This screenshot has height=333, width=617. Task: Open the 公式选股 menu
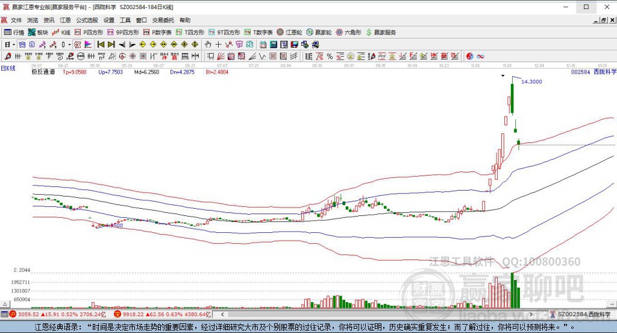tap(87, 20)
